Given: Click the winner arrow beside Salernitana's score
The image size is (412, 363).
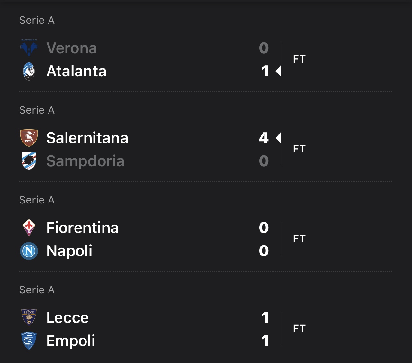Looking at the screenshot, I should (278, 138).
